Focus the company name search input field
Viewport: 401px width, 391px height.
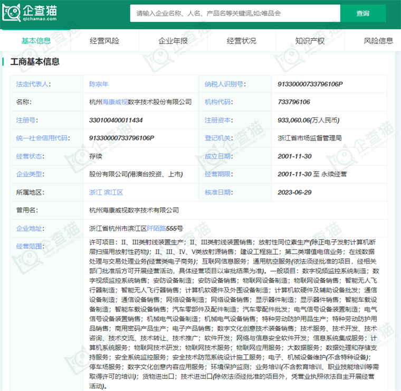[235, 13]
